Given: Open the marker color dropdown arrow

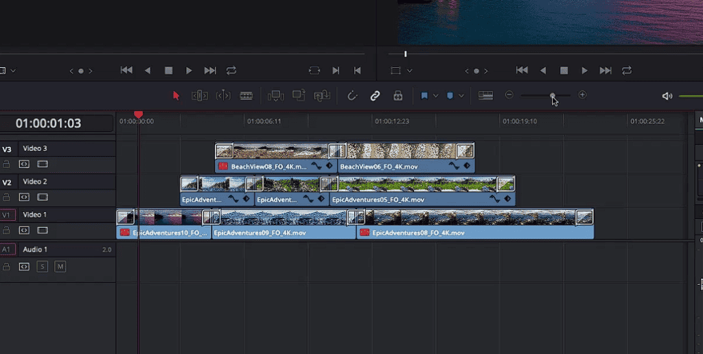Looking at the screenshot, I should click(461, 96).
